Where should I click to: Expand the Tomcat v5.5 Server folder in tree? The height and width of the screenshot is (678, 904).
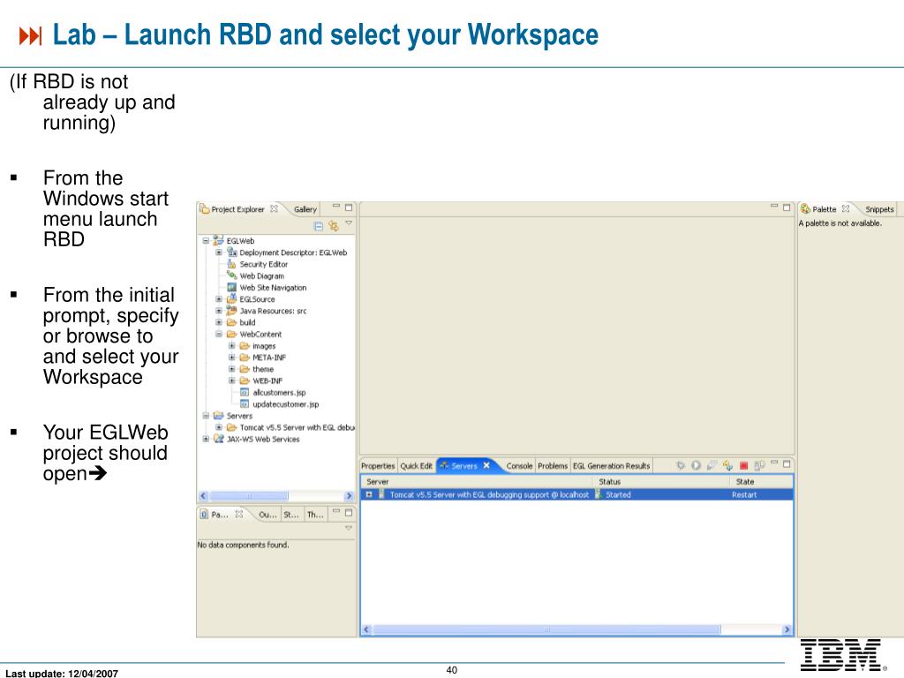click(x=219, y=427)
